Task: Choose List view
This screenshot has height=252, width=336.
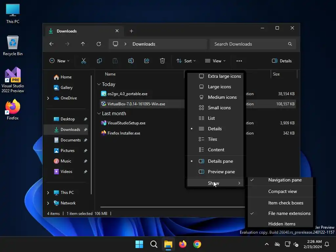Action: 215,118
